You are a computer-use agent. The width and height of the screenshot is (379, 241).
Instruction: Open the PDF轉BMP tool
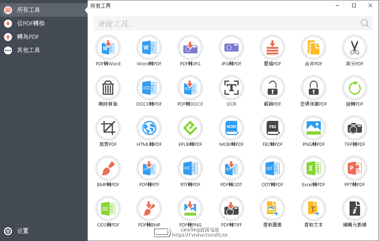click(149, 209)
